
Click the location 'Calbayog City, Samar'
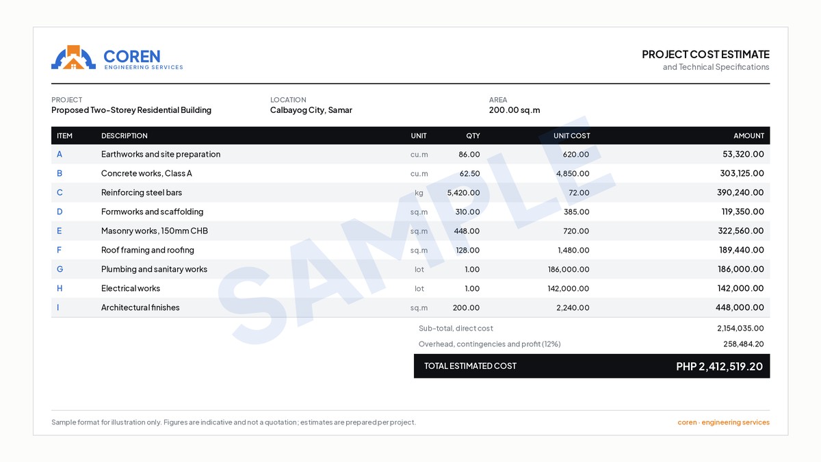[x=311, y=110]
